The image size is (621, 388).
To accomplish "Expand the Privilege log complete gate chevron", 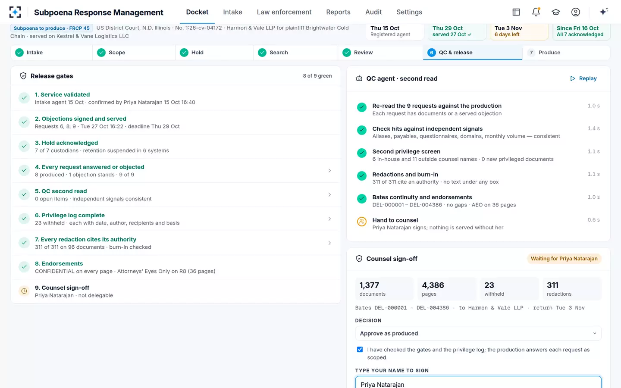I will coord(329,219).
